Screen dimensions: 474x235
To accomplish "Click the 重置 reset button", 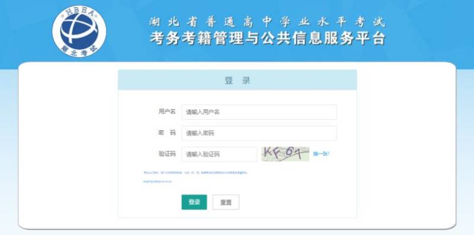I will (226, 202).
